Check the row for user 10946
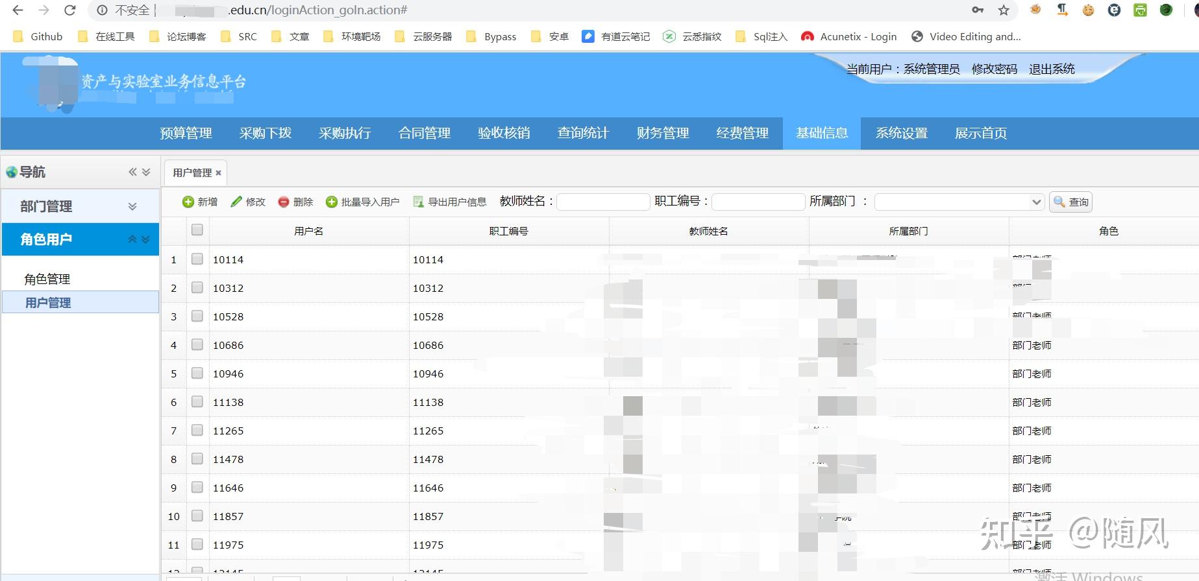Image resolution: width=1199 pixels, height=581 pixels. (197, 373)
